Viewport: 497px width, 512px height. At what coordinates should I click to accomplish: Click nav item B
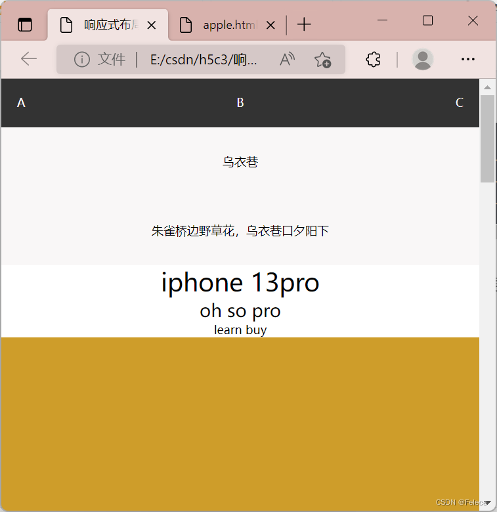(x=240, y=102)
